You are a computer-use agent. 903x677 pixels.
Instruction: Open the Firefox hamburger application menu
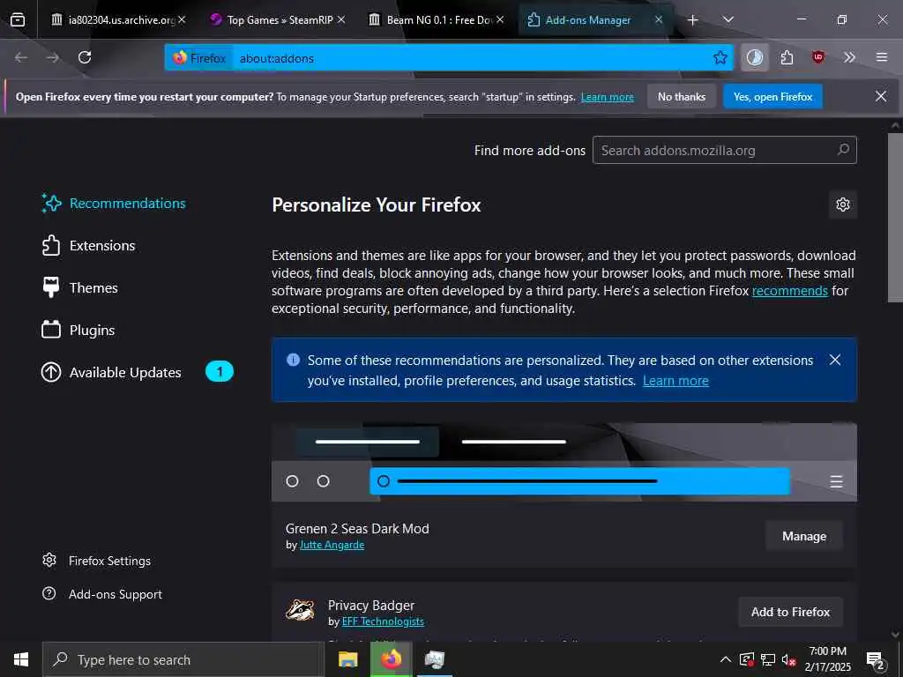click(x=882, y=57)
